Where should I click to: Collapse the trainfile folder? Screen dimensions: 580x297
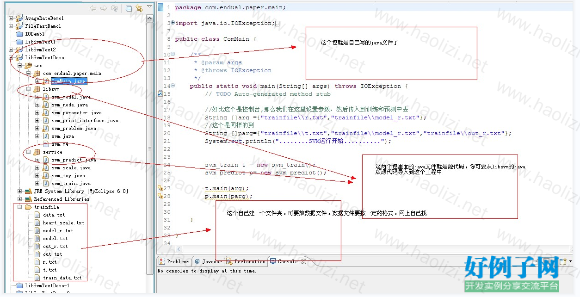[19, 207]
